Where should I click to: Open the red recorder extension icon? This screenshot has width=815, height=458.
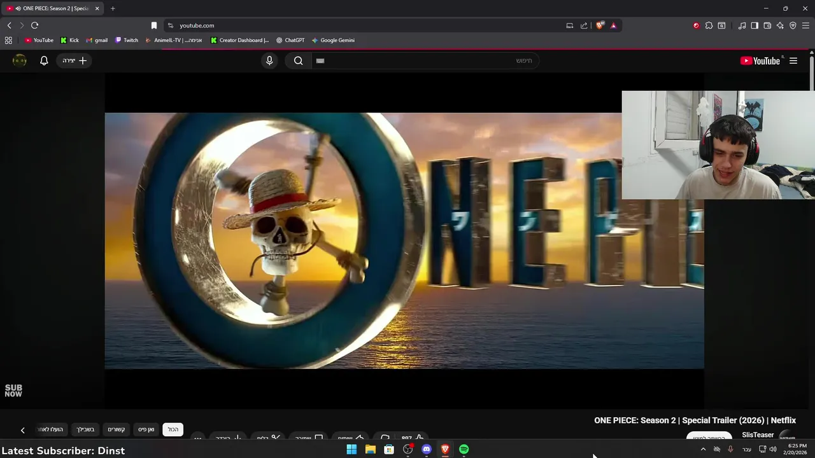pyautogui.click(x=696, y=25)
